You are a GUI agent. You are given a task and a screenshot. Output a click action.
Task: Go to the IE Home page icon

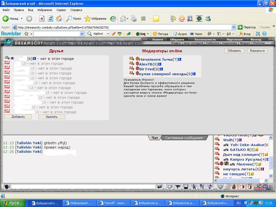pos(59,19)
